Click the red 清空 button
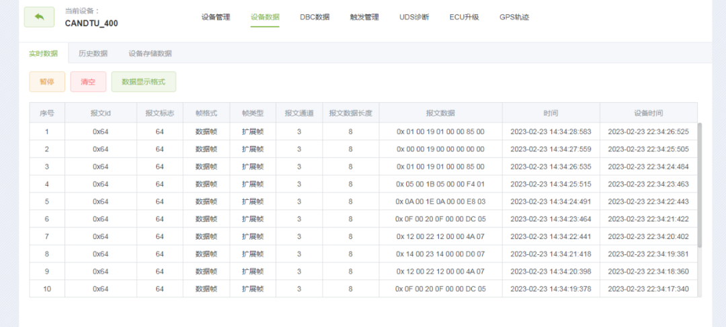Viewport: 726px width, 327px height. tap(88, 82)
